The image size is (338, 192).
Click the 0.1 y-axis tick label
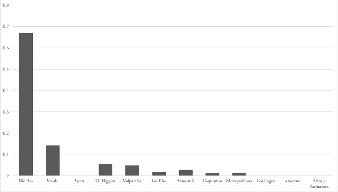point(7,154)
